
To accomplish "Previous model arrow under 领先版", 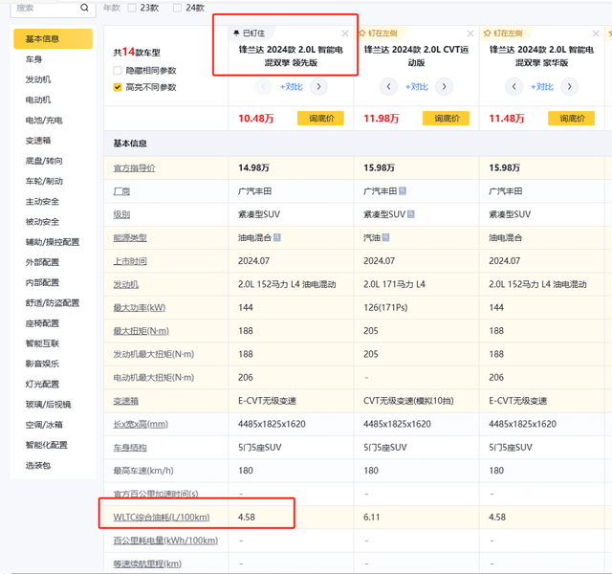I will coord(263,87).
